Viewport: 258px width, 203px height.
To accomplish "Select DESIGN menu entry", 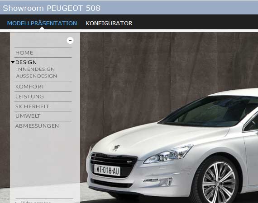I will pos(26,62).
